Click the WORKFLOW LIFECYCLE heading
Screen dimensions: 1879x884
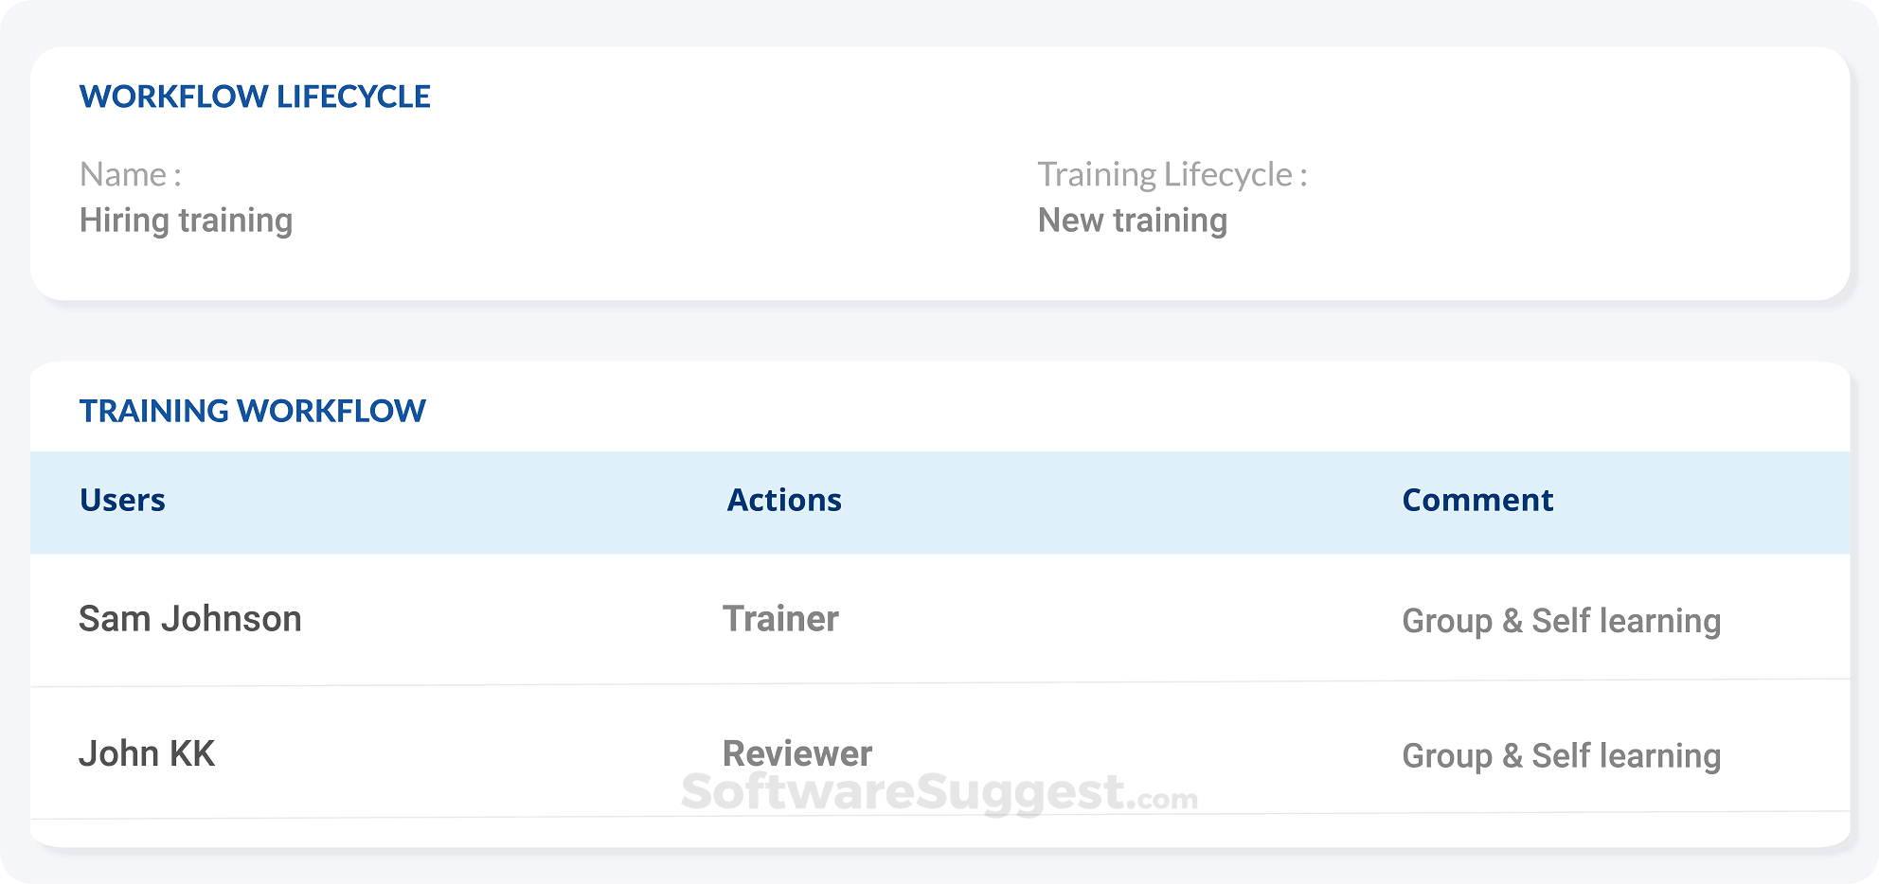point(256,96)
